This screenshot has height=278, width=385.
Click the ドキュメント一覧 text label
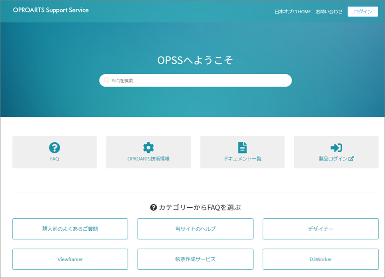[242, 159]
